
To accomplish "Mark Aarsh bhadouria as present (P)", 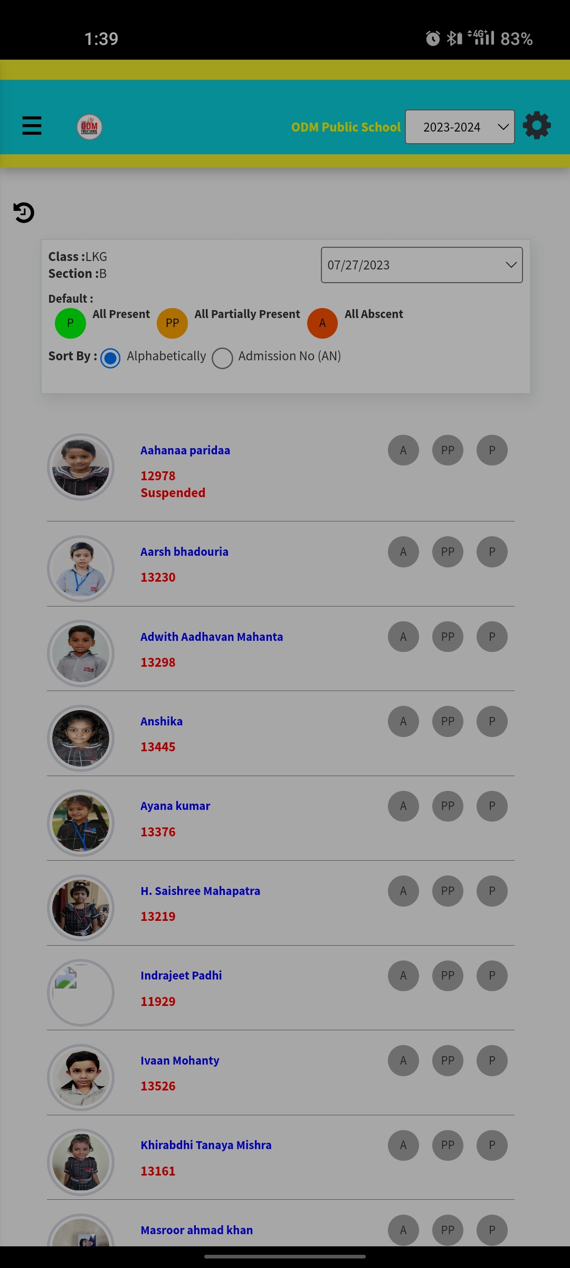I will [492, 552].
